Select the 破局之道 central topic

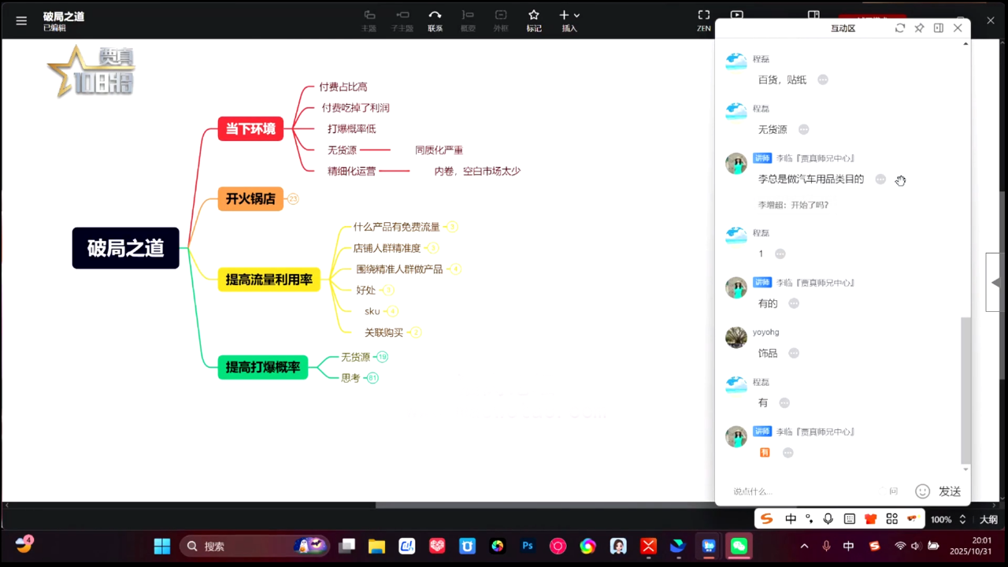[x=126, y=248]
